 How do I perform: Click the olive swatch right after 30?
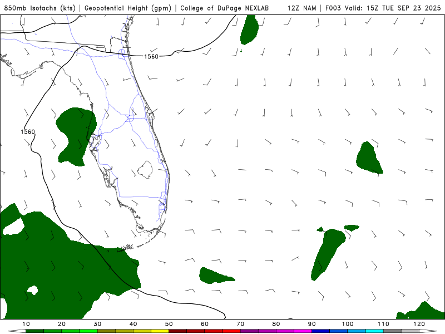[x=106, y=331]
